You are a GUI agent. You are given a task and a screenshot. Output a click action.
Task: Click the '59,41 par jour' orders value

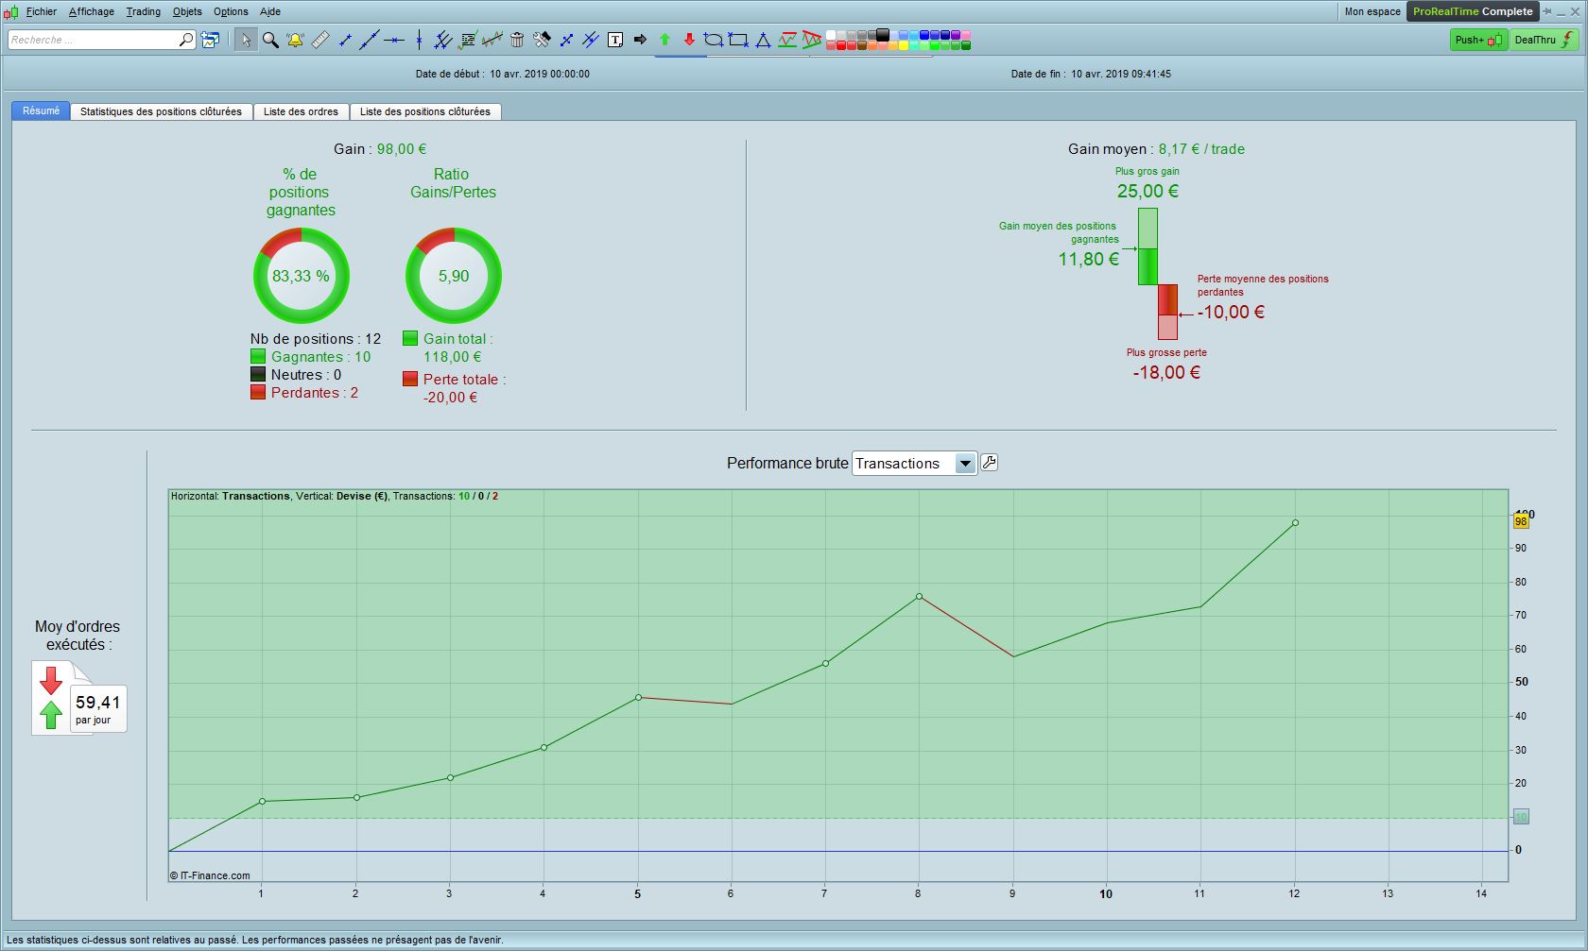tap(98, 708)
